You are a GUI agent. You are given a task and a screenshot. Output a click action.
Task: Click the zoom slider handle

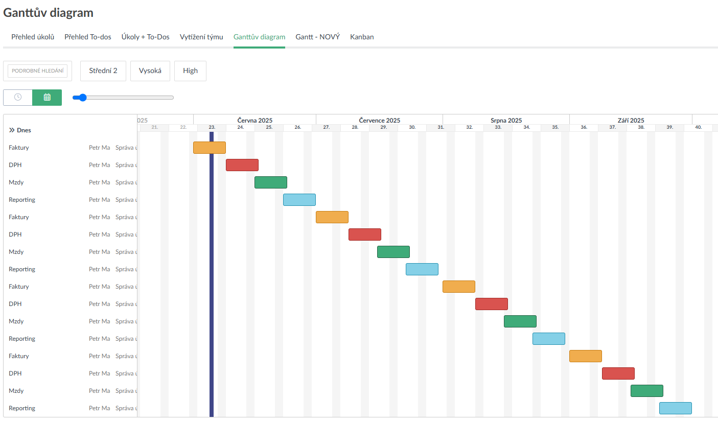click(x=82, y=98)
